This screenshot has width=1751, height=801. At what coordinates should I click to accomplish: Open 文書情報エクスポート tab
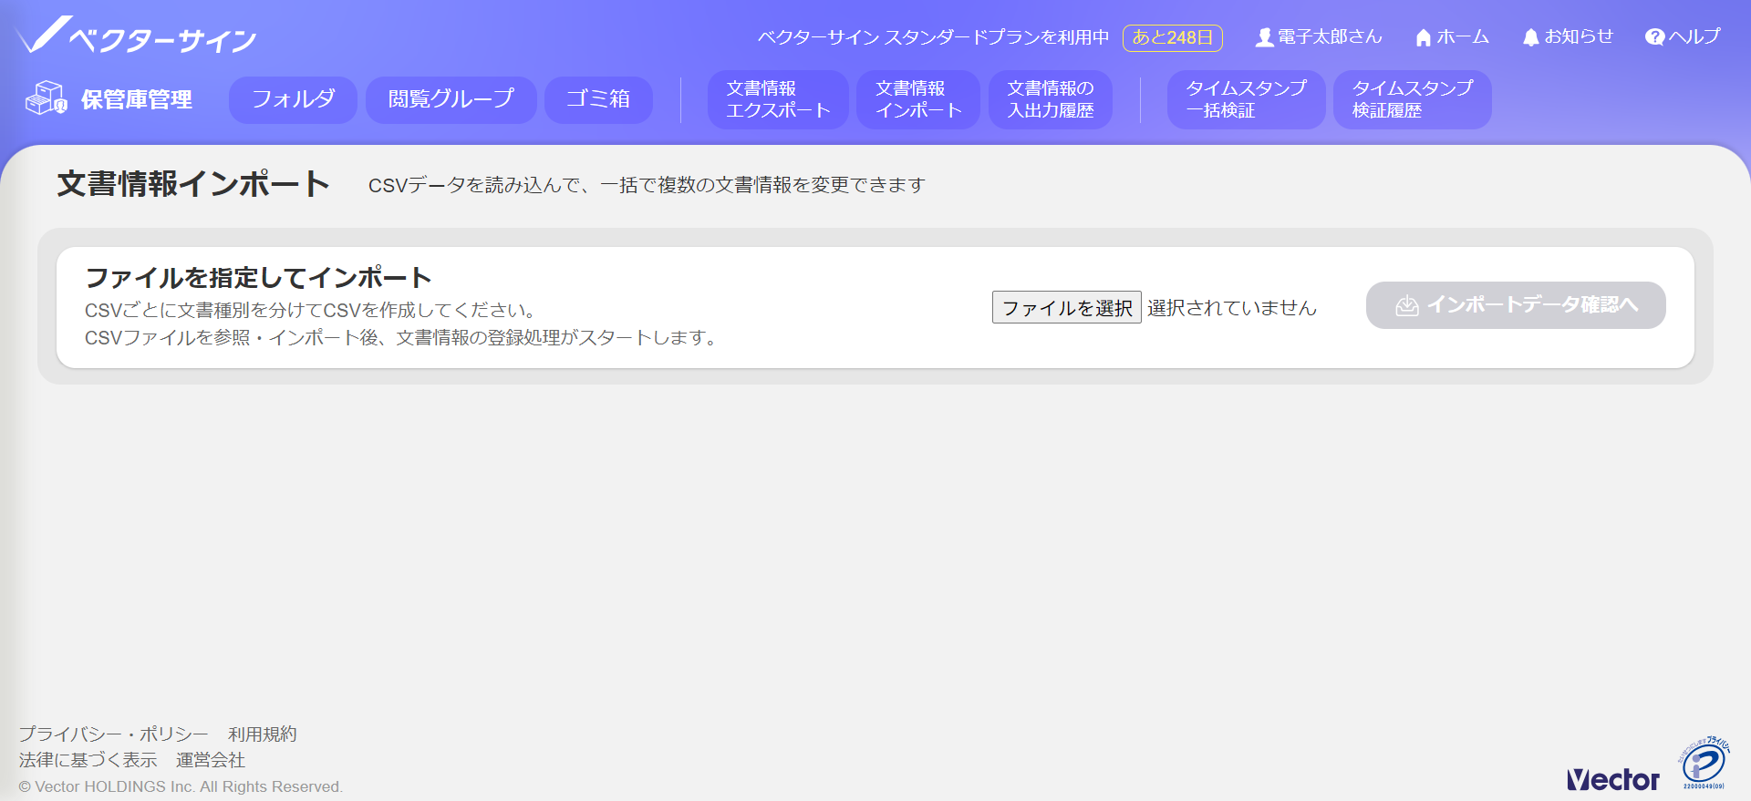point(778,99)
